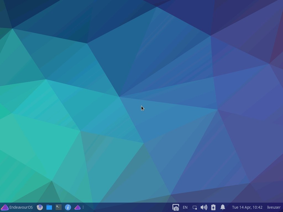Launch the terminal emulator

pos(59,207)
